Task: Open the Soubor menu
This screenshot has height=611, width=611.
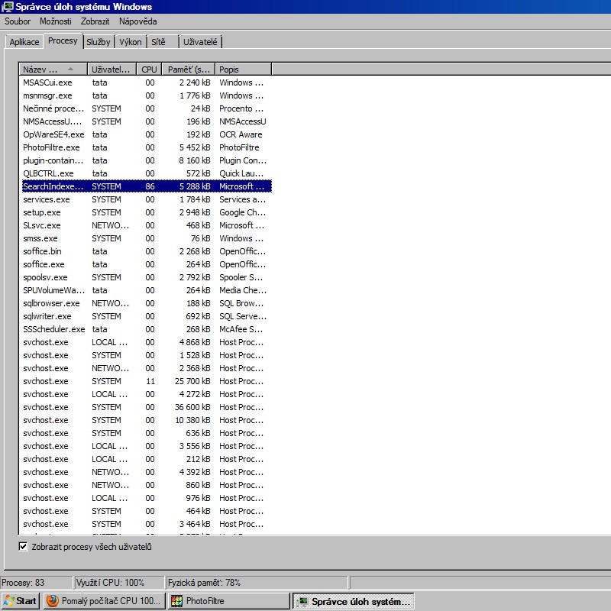Action: coord(17,21)
